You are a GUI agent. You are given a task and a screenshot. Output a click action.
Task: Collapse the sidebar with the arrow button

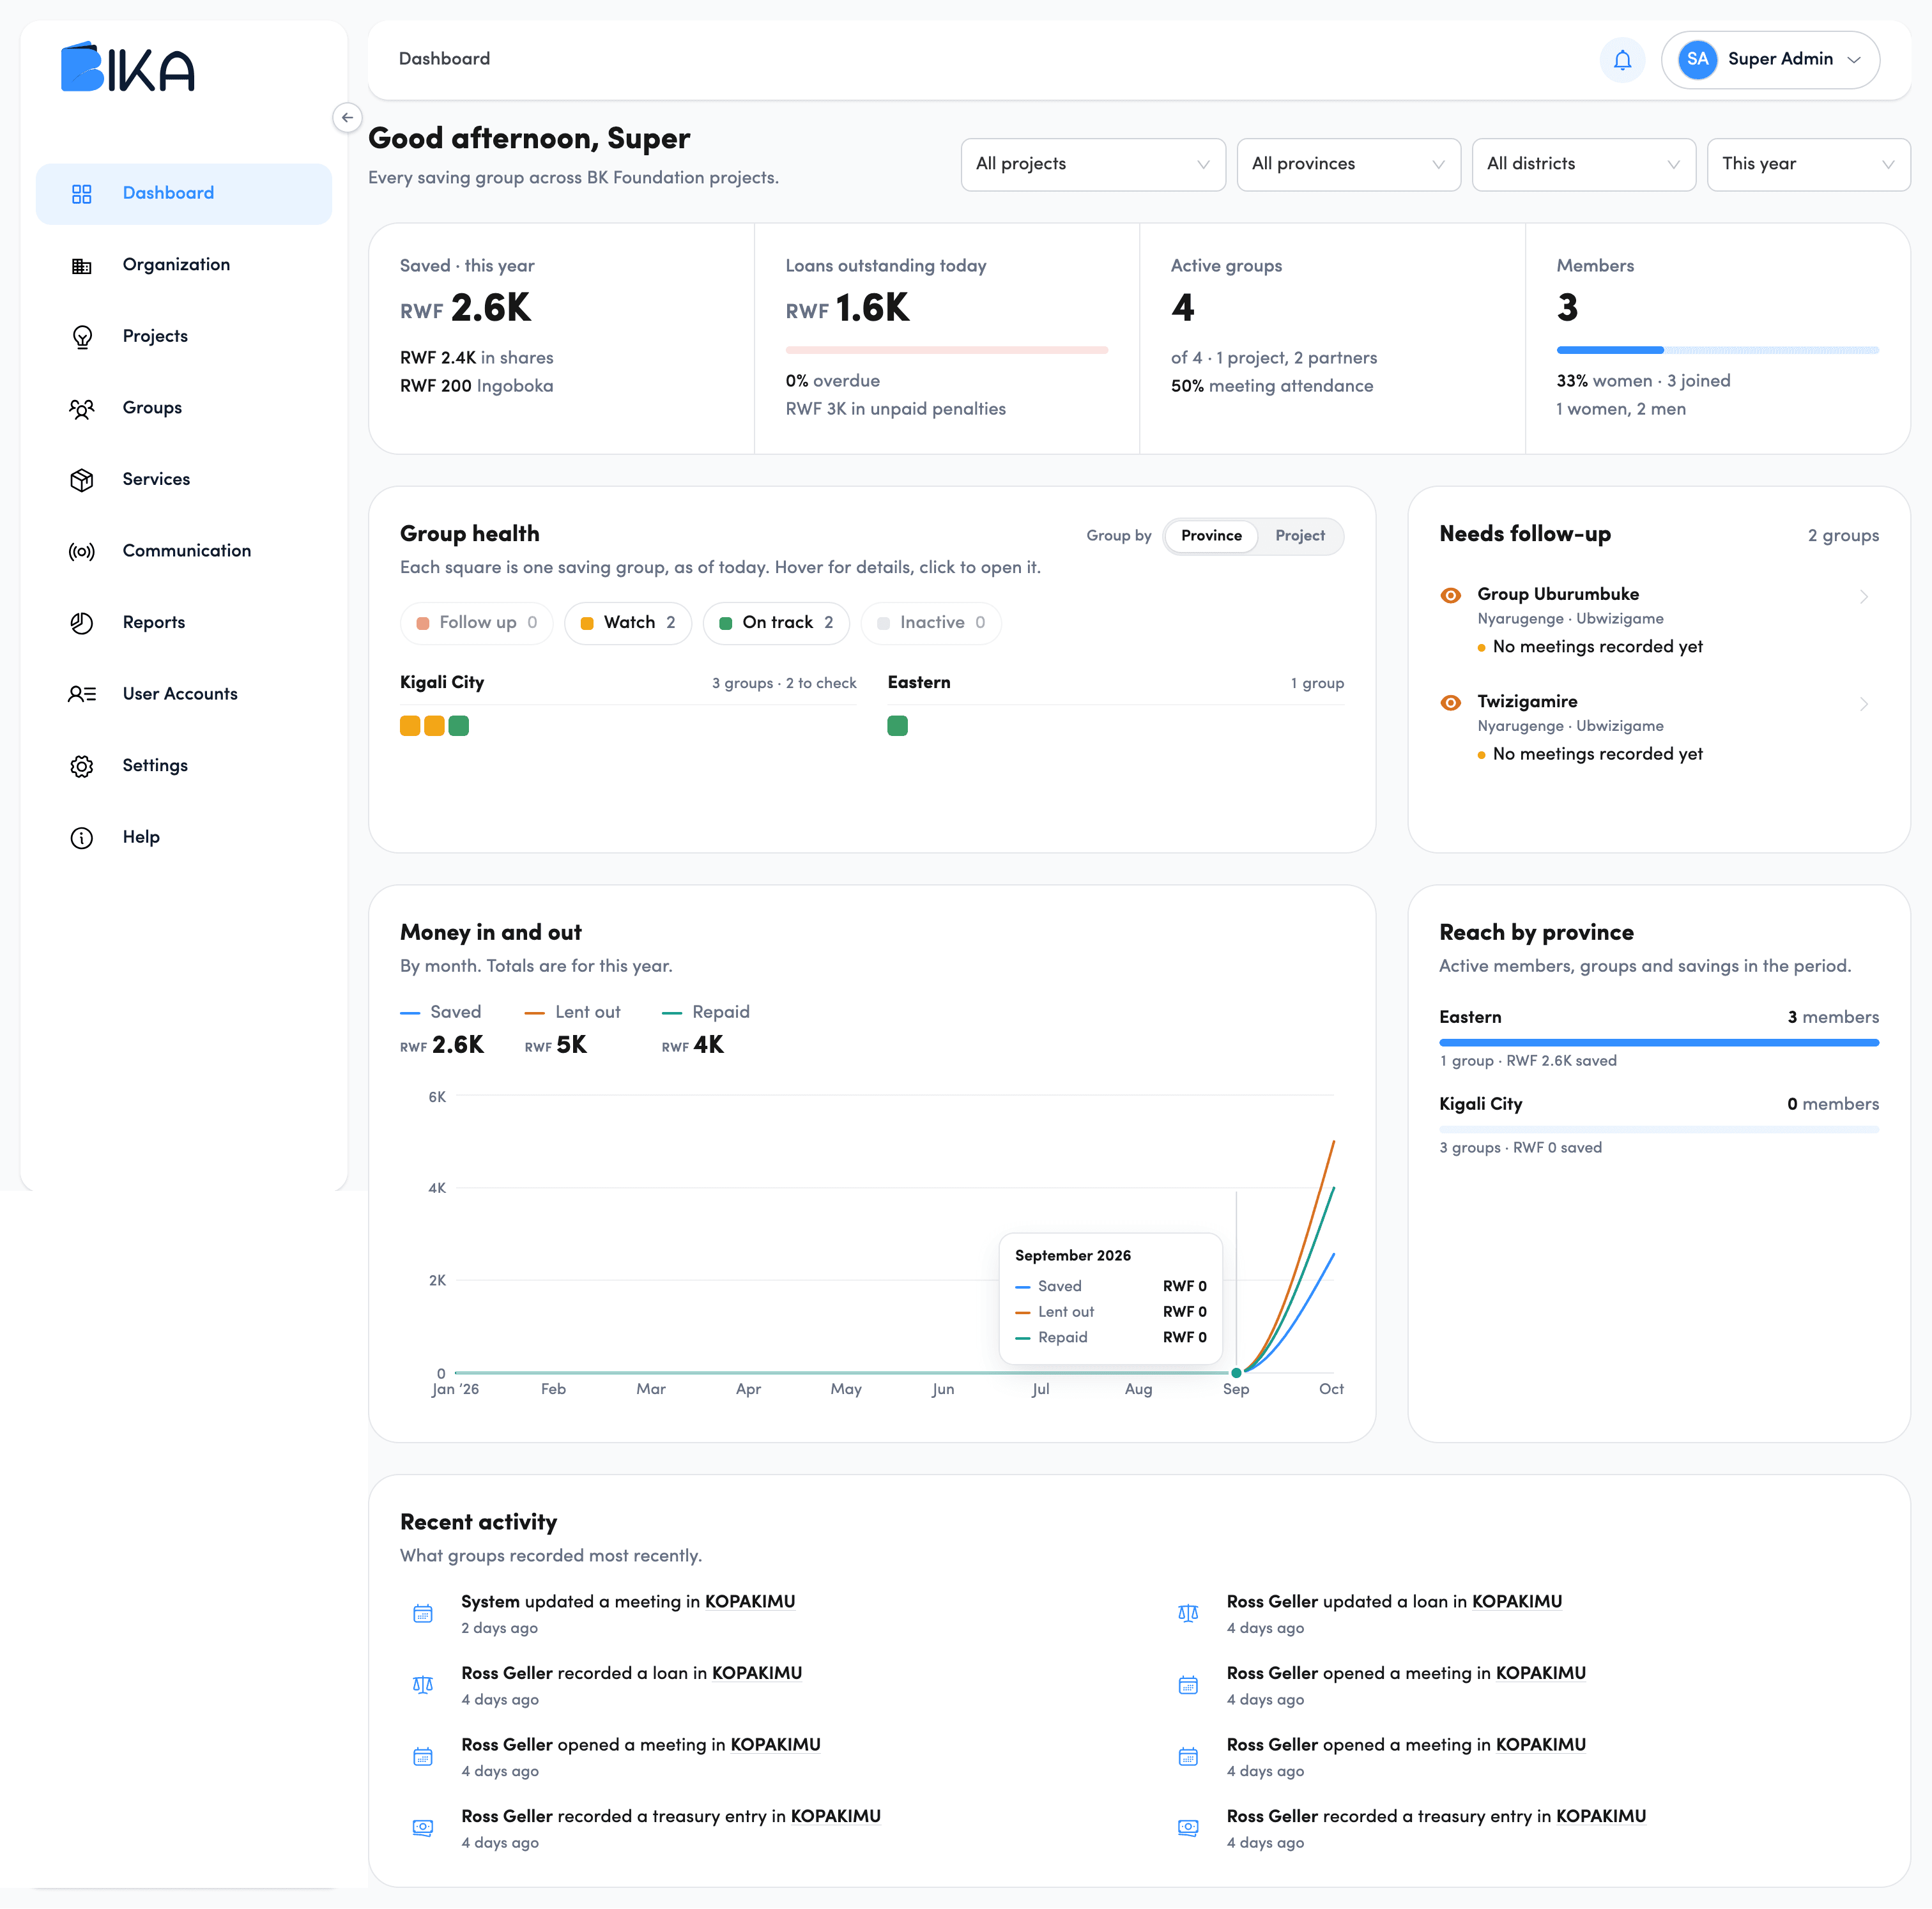click(347, 118)
